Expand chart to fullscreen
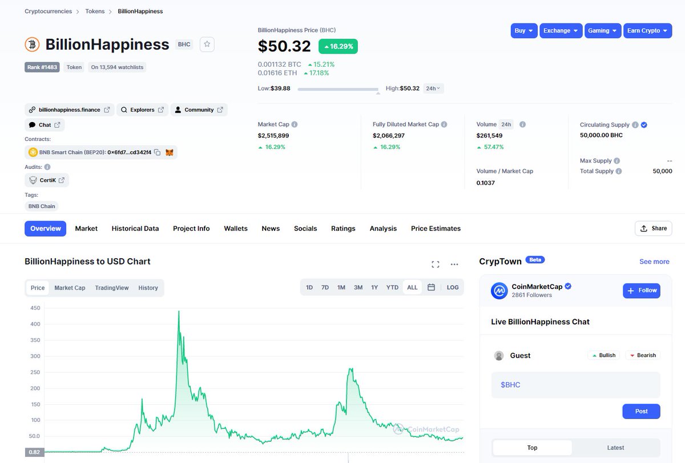685x463 pixels. (436, 264)
